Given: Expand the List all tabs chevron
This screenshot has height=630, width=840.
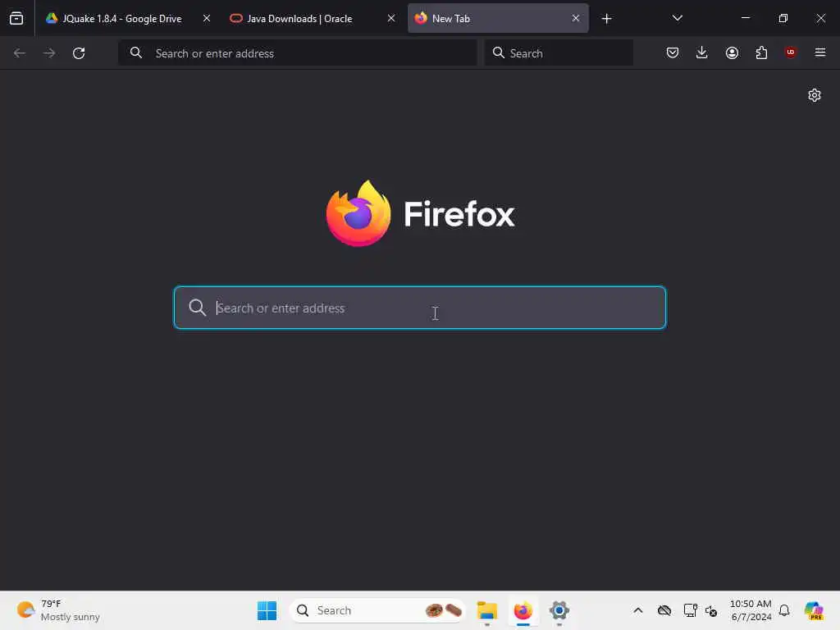Looking at the screenshot, I should click(677, 18).
